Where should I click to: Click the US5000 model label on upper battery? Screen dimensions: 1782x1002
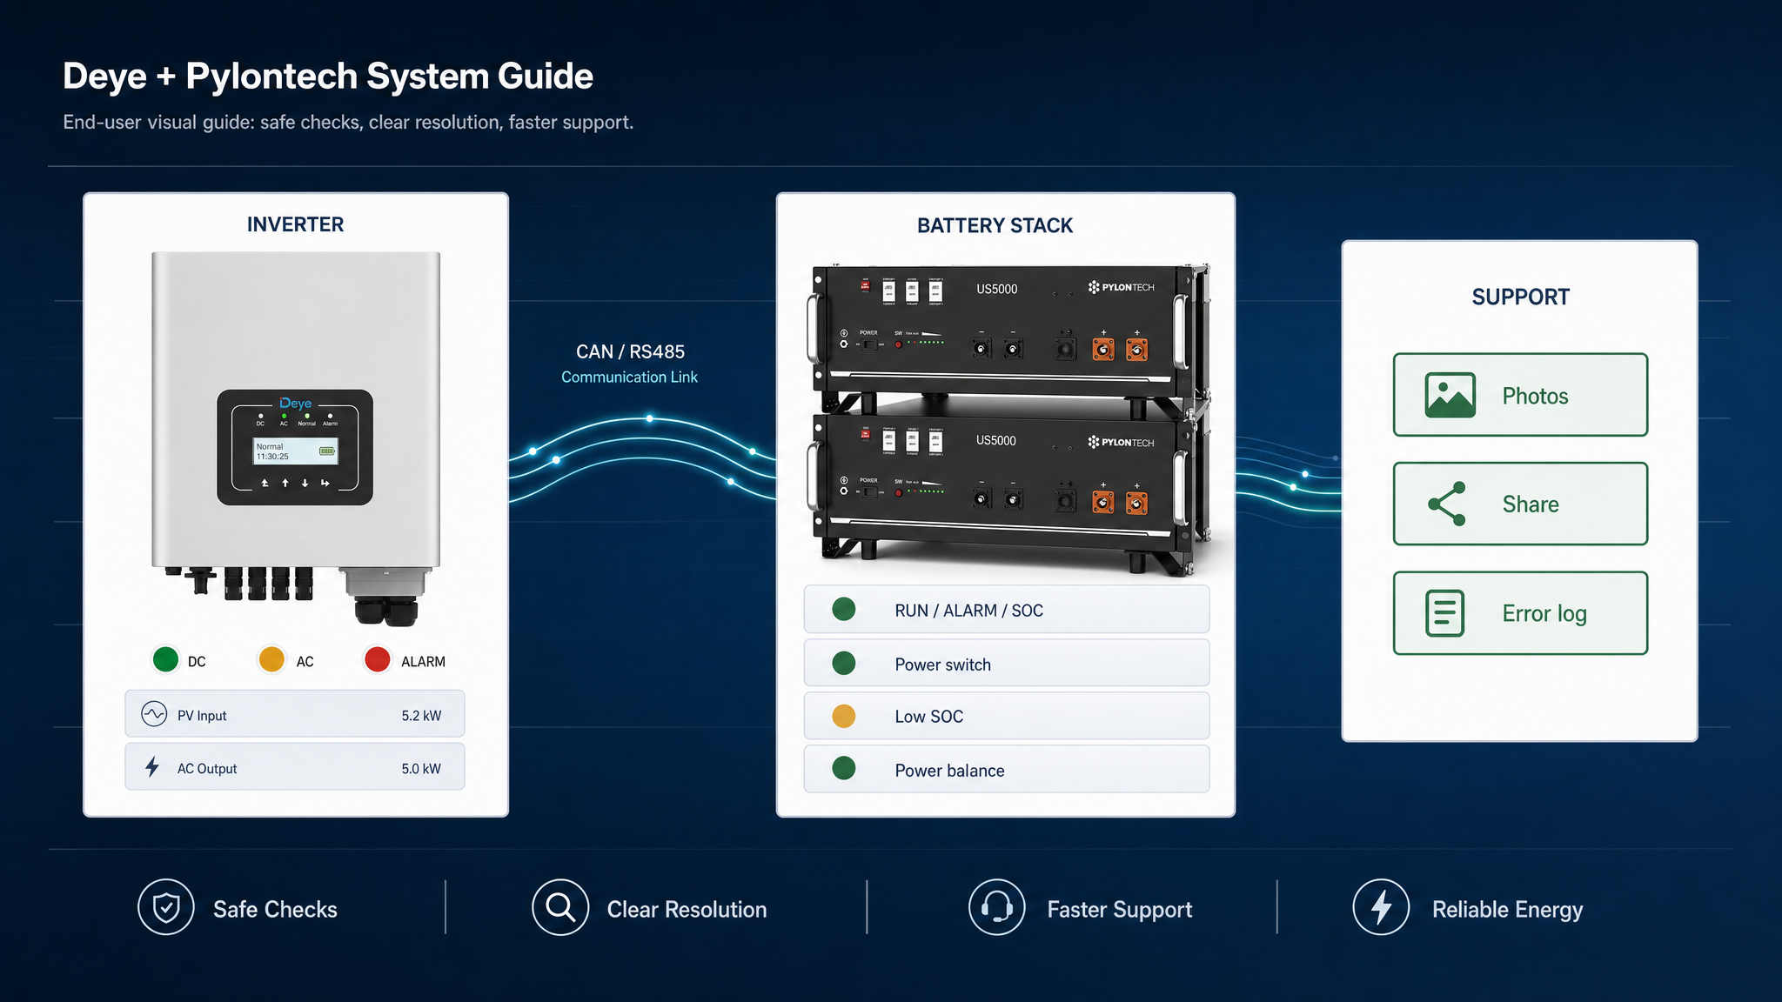(996, 289)
